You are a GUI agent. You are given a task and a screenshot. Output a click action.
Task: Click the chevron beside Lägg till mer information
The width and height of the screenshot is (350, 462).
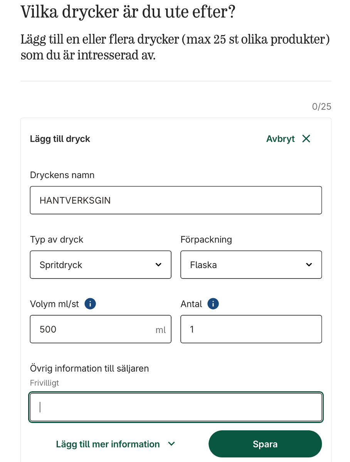(172, 444)
